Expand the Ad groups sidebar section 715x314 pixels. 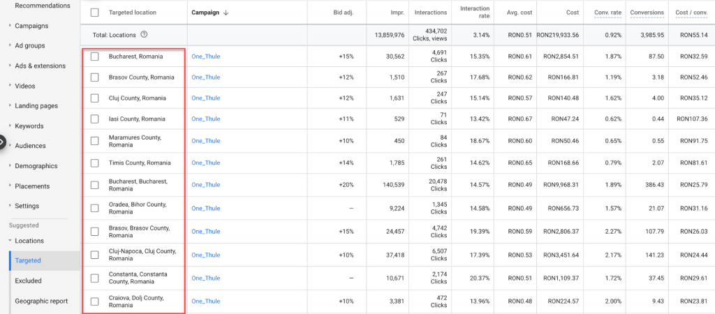pyautogui.click(x=29, y=46)
